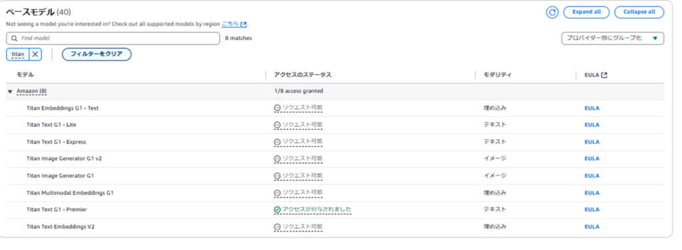Click status icon for Titan Multimodal Embeddings G1
Image resolution: width=682 pixels, height=250 pixels.
[x=277, y=193]
